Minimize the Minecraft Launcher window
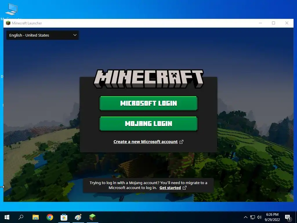Image resolution: width=297 pixels, height=223 pixels. 260,23
